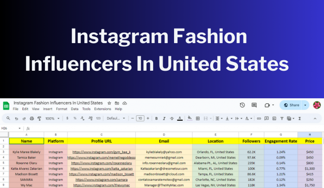Open the comments icon
Image resolution: width=324 pixels, height=188 pixels.
pyautogui.click(x=254, y=105)
